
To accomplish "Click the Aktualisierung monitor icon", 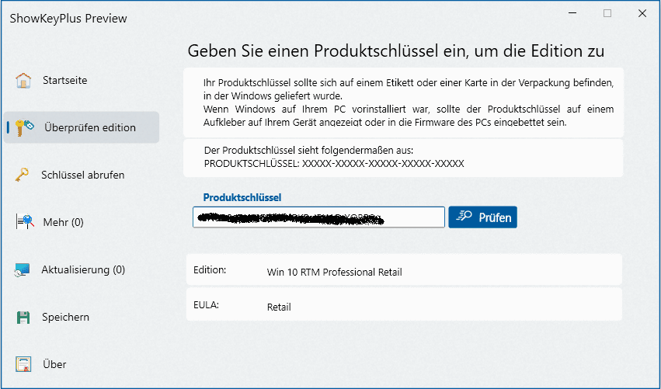I will point(22,269).
